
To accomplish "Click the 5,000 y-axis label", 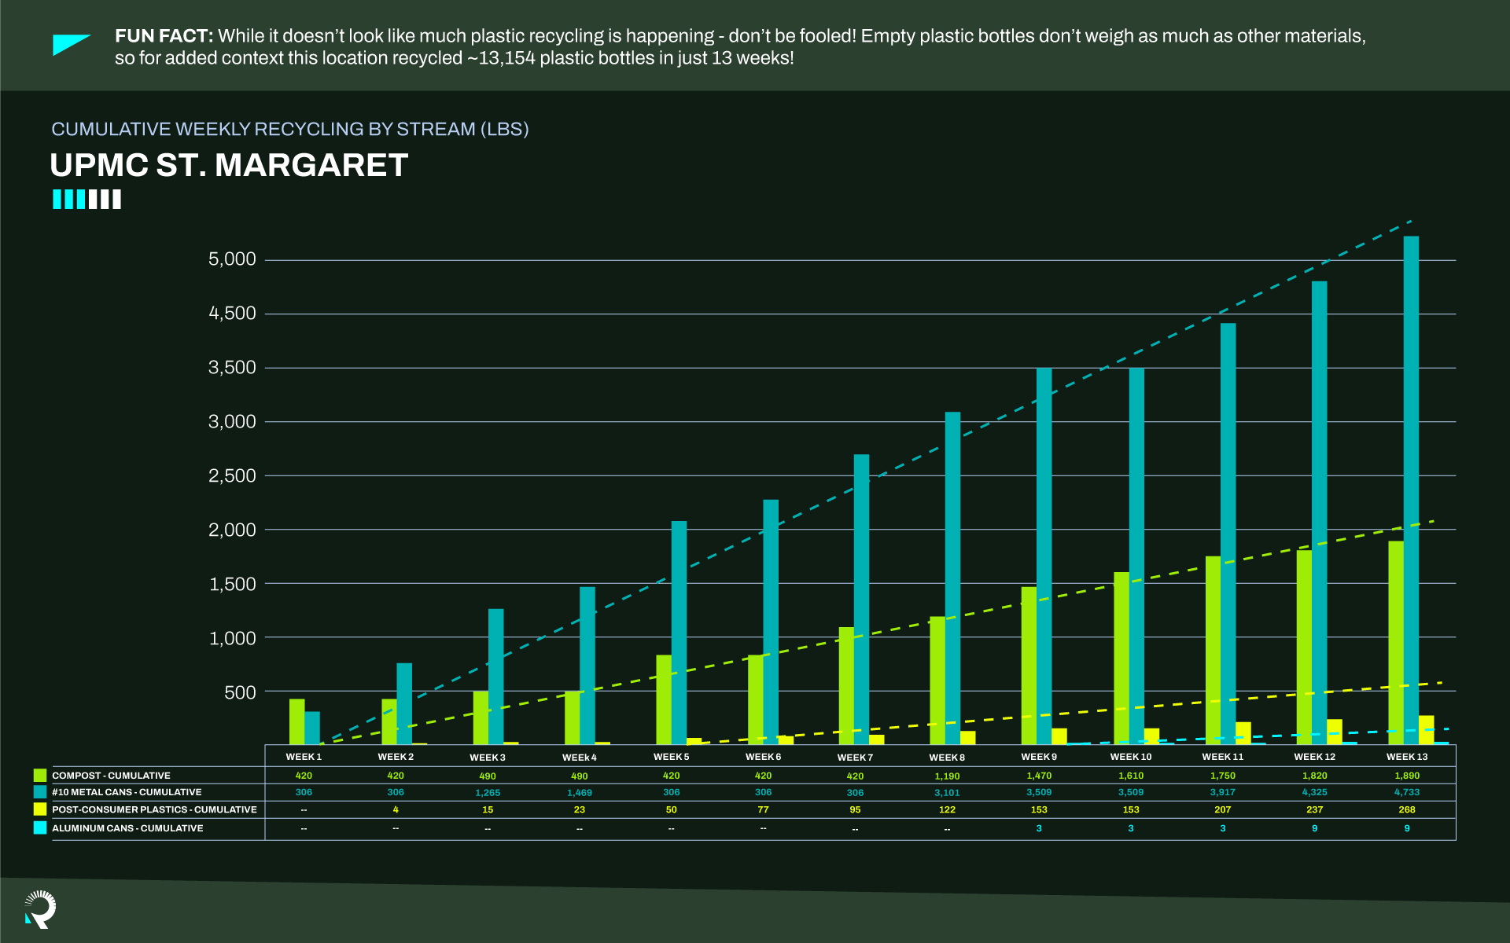I will click(x=232, y=259).
